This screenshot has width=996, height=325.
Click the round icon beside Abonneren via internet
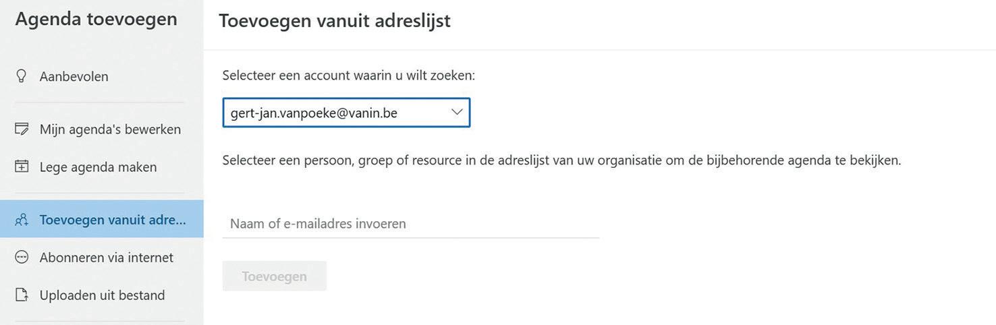[x=22, y=258]
